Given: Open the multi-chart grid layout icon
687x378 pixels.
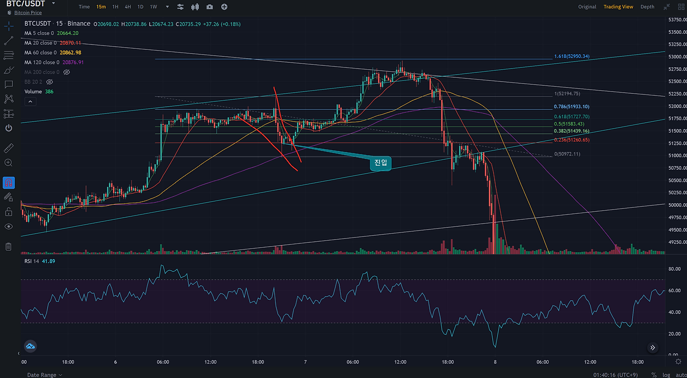Looking at the screenshot, I should (680, 7).
